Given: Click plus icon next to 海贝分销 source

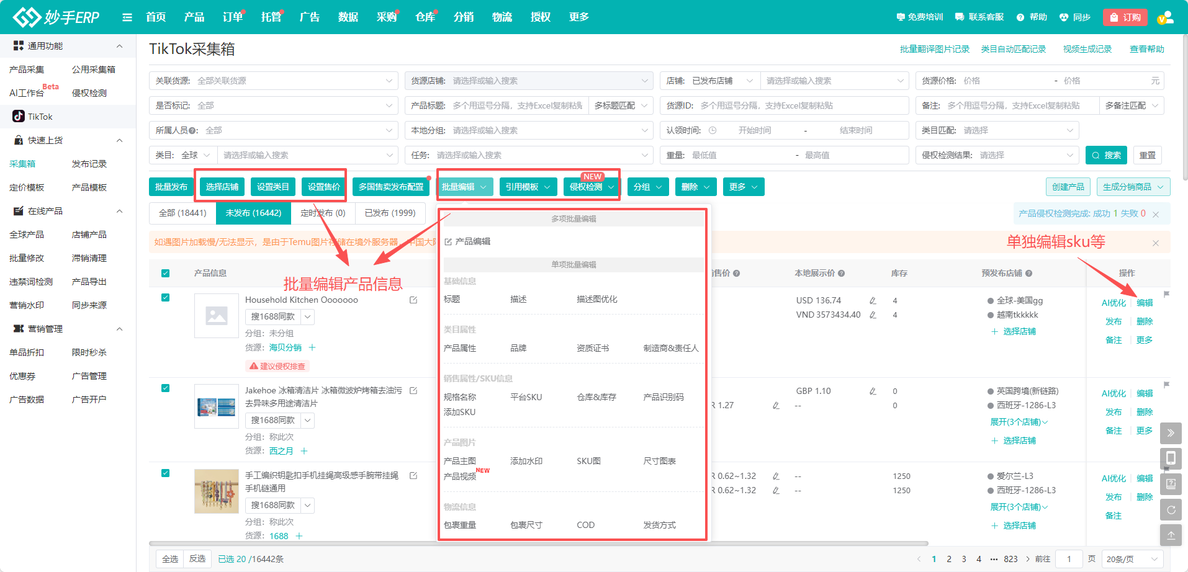Looking at the screenshot, I should [x=312, y=347].
